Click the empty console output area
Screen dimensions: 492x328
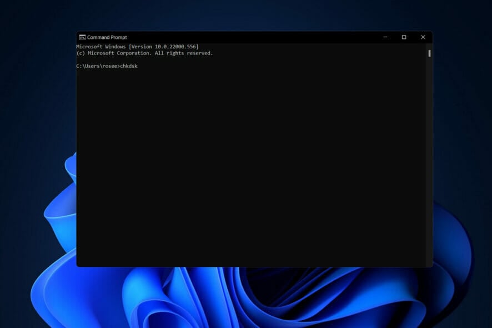250,167
